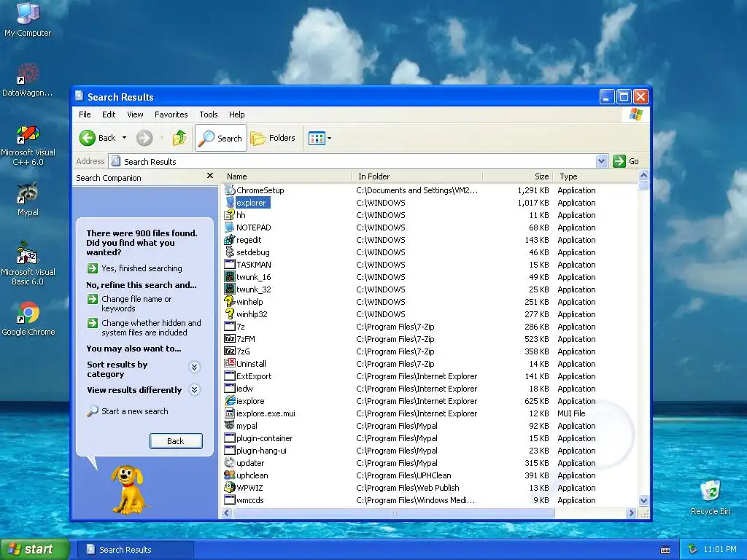The image size is (747, 560).
Task: Select the twunk_16 file icon
Action: 230,276
